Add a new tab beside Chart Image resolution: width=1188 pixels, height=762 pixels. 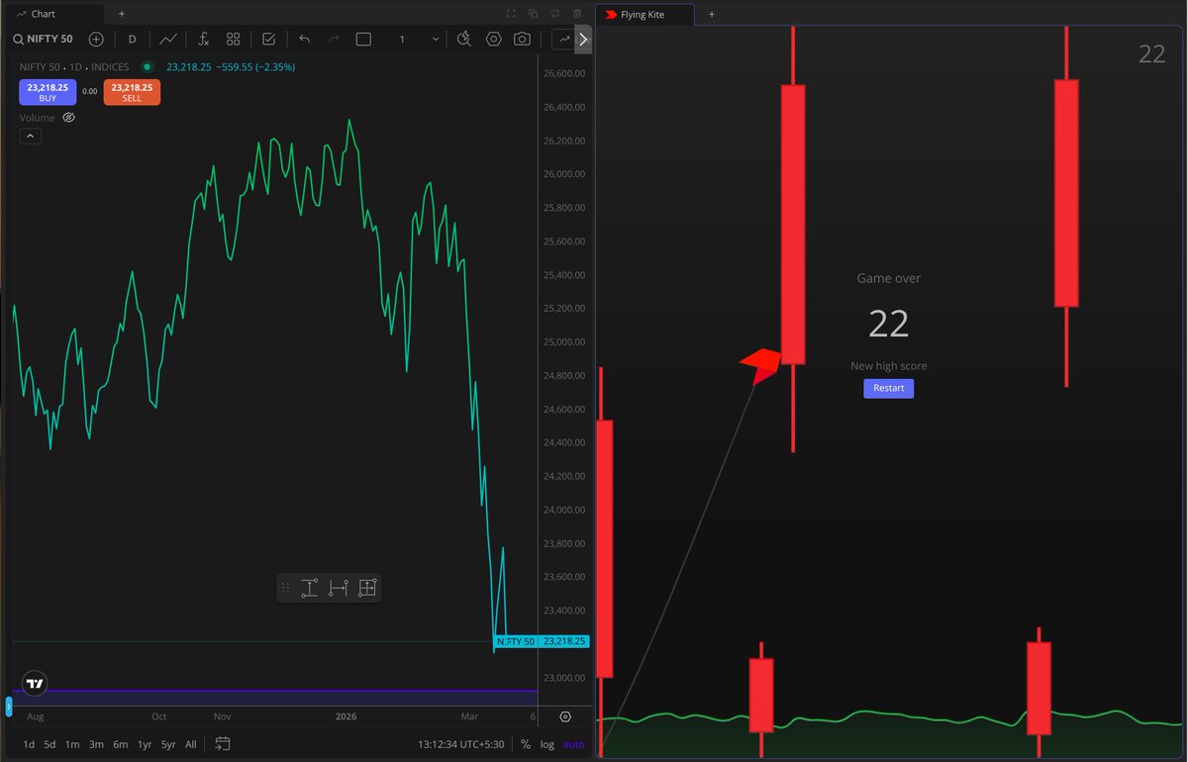tap(122, 14)
